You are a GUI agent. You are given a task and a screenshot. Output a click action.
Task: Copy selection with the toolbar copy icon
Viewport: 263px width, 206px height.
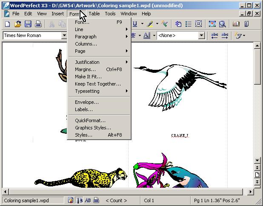(x=62, y=24)
